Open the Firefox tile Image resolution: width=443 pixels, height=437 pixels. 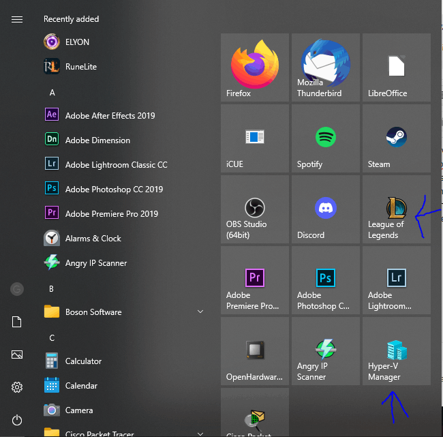(255, 67)
